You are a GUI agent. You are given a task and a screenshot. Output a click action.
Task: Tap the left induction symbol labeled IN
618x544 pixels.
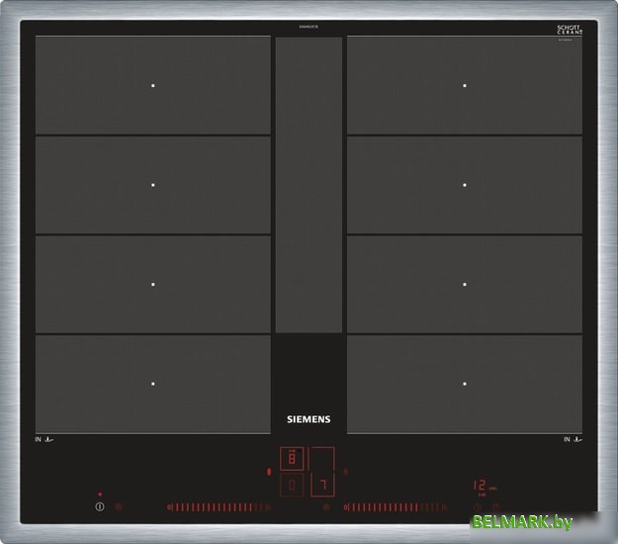44,439
